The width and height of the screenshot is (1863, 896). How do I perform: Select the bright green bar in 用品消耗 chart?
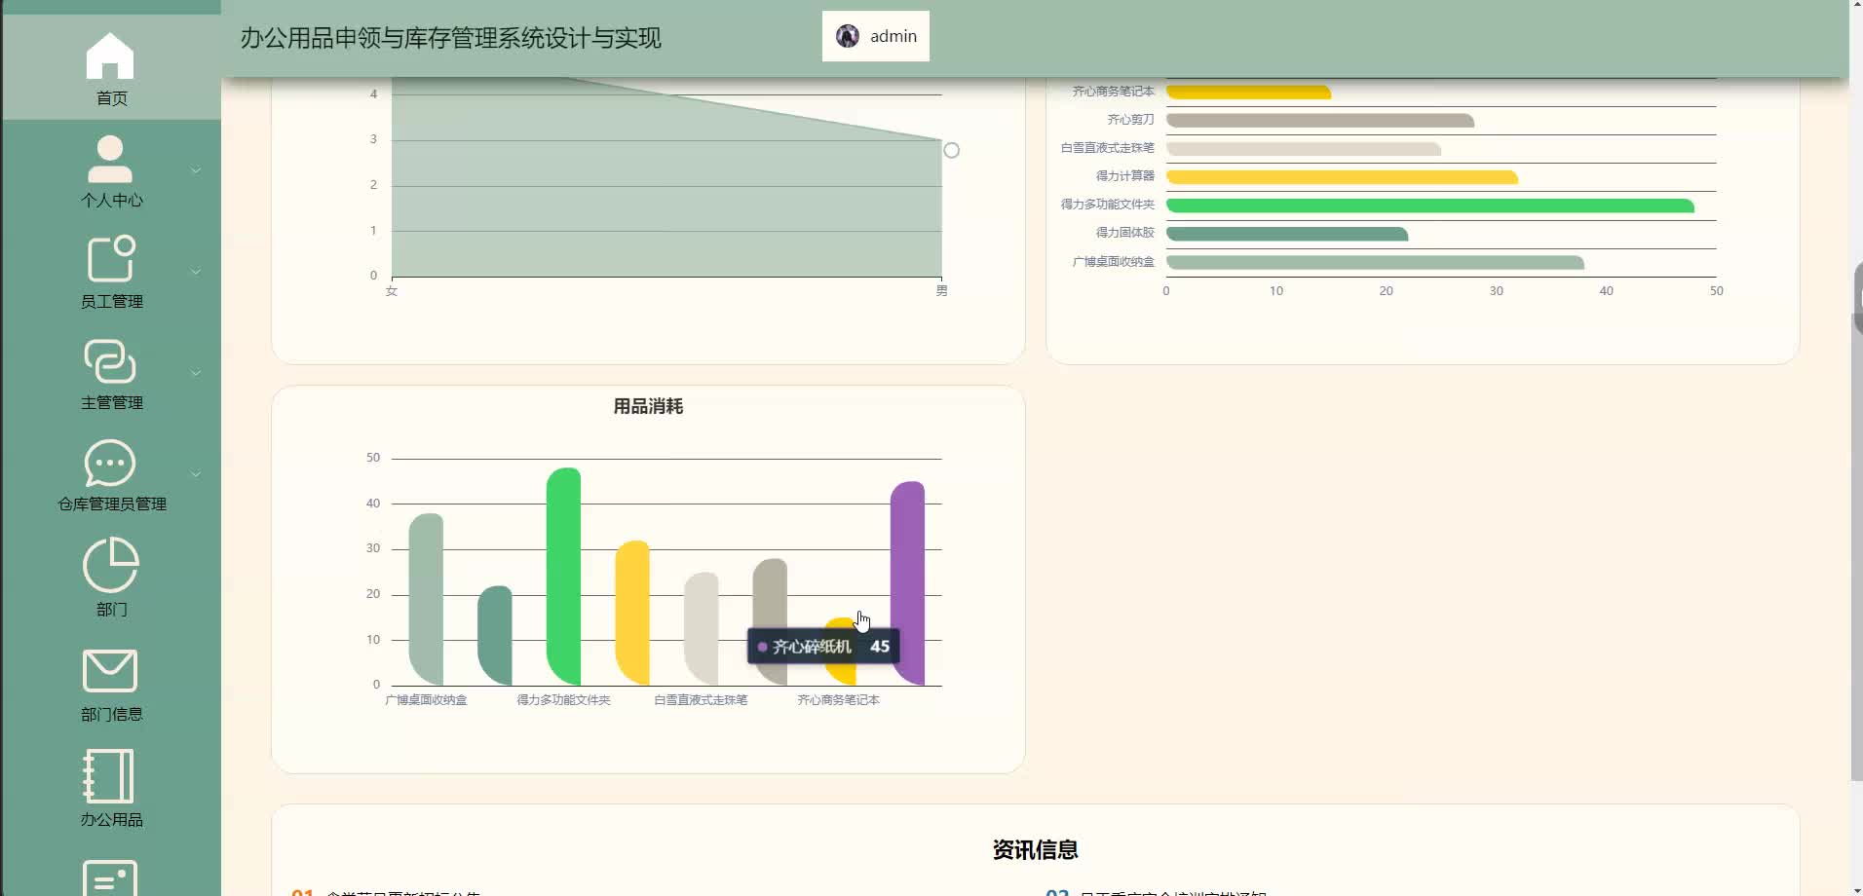point(563,576)
